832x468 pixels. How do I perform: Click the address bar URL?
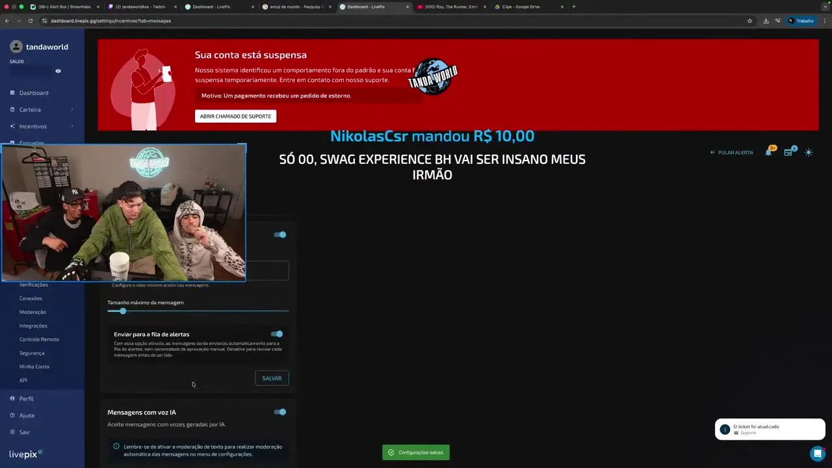(x=110, y=21)
